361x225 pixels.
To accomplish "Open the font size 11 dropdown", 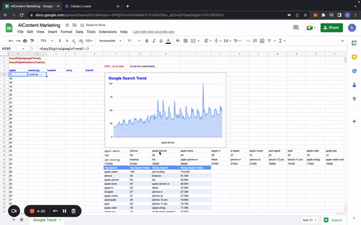I will click(134, 41).
